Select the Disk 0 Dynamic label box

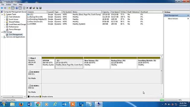pos(34,63)
